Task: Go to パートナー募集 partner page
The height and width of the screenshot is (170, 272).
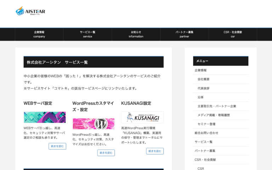Action: 185,34
